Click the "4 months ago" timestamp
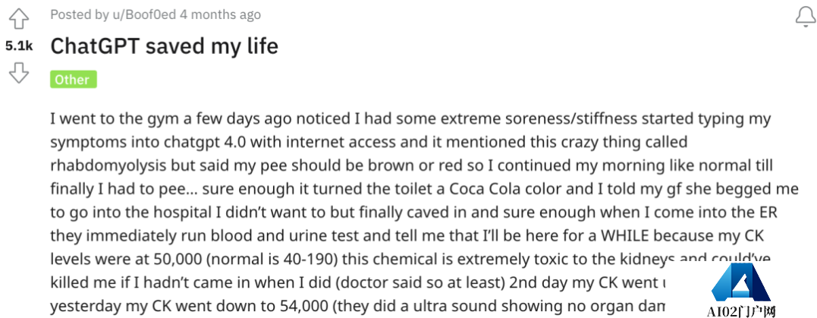The width and height of the screenshot is (817, 318). (220, 14)
